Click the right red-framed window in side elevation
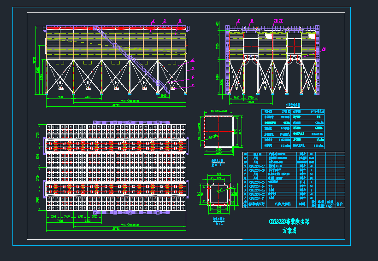 point(294,47)
